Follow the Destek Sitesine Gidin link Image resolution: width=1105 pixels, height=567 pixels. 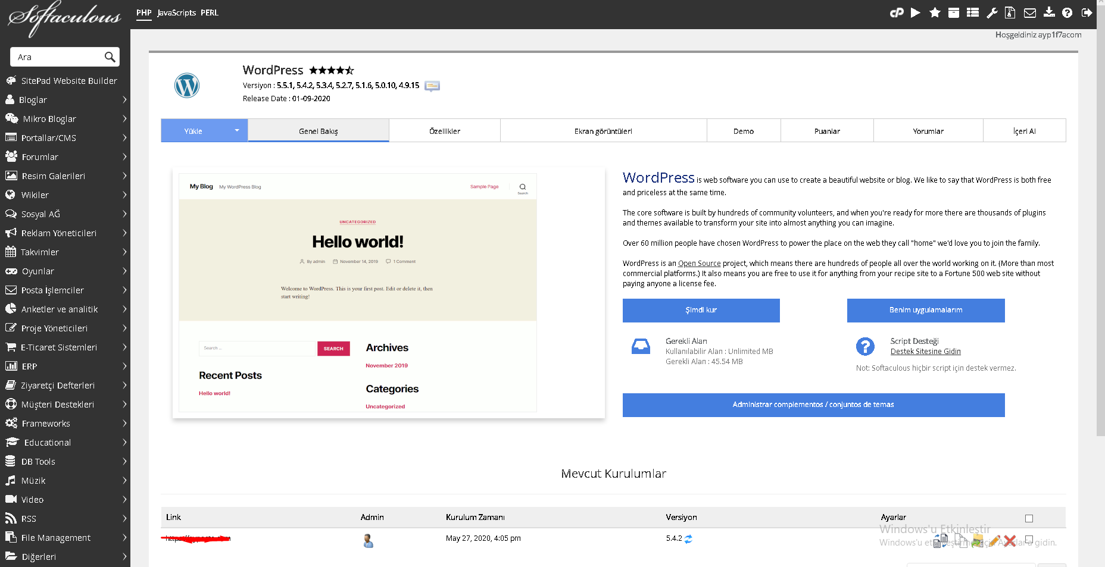point(926,352)
